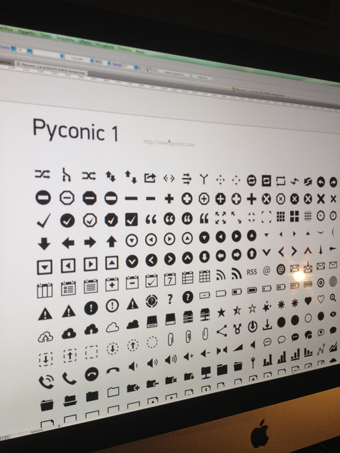Select the folder with plus sign icon

[133, 388]
